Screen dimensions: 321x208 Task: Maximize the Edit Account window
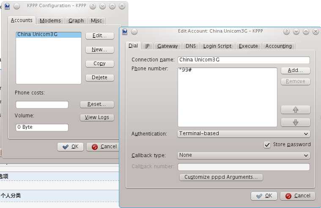[x=306, y=32]
